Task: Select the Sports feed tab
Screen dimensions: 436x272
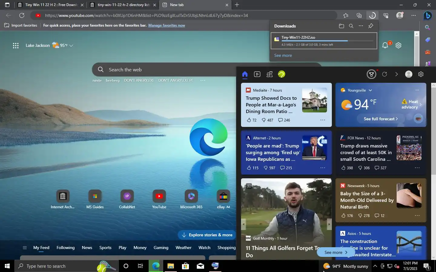Action: 105,248
